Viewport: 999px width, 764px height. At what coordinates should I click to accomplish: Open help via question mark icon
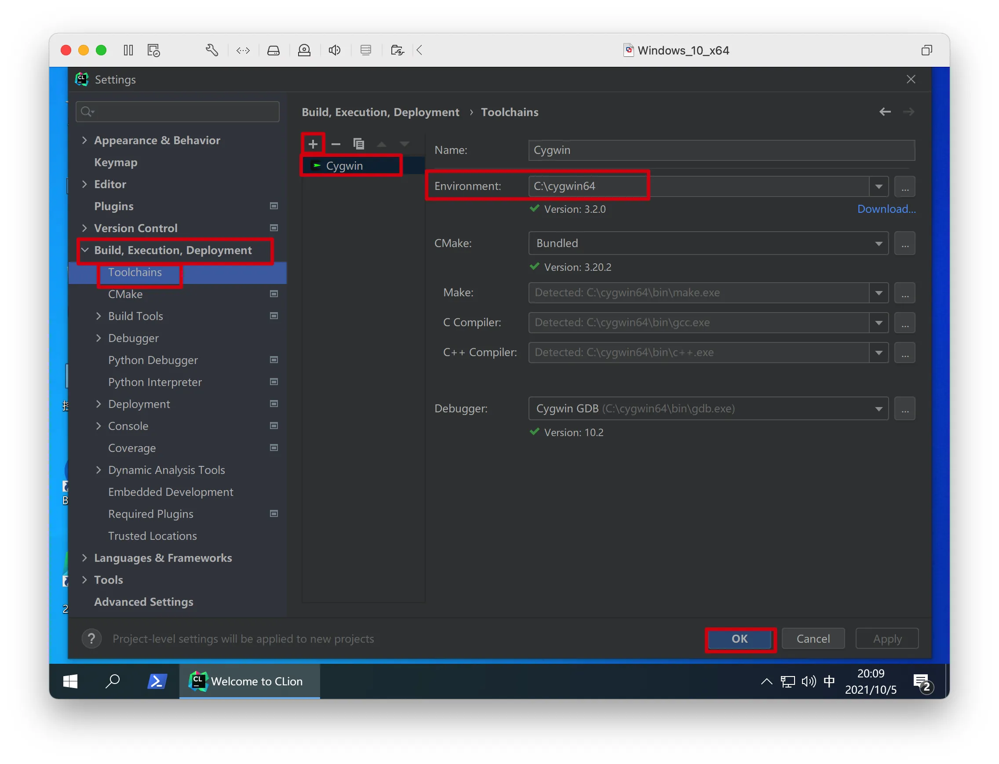point(91,638)
